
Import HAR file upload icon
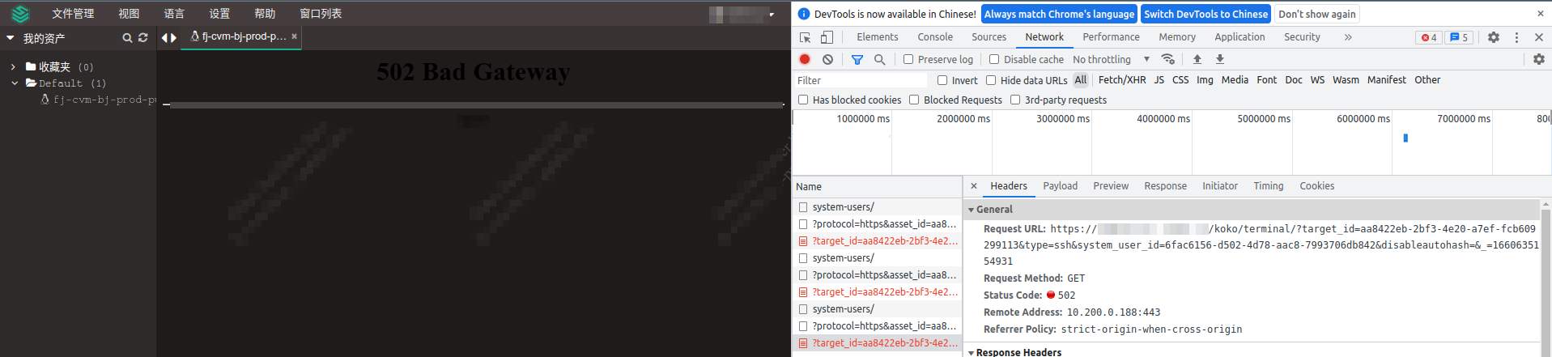coord(1197,59)
